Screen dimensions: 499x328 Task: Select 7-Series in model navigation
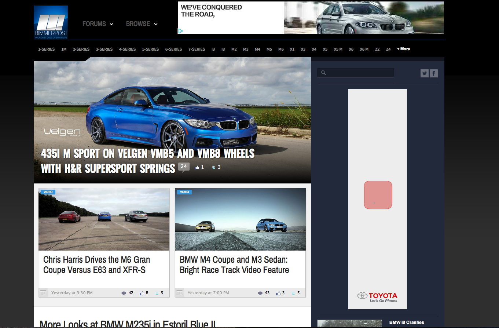click(x=197, y=49)
